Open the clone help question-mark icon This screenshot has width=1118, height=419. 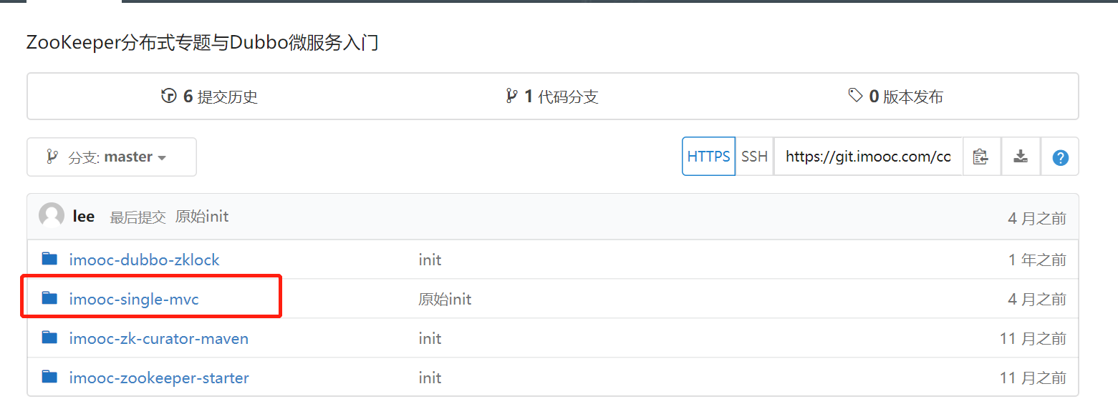tap(1060, 157)
